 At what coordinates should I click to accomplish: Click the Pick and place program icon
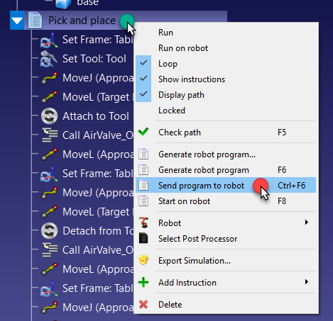pos(35,21)
